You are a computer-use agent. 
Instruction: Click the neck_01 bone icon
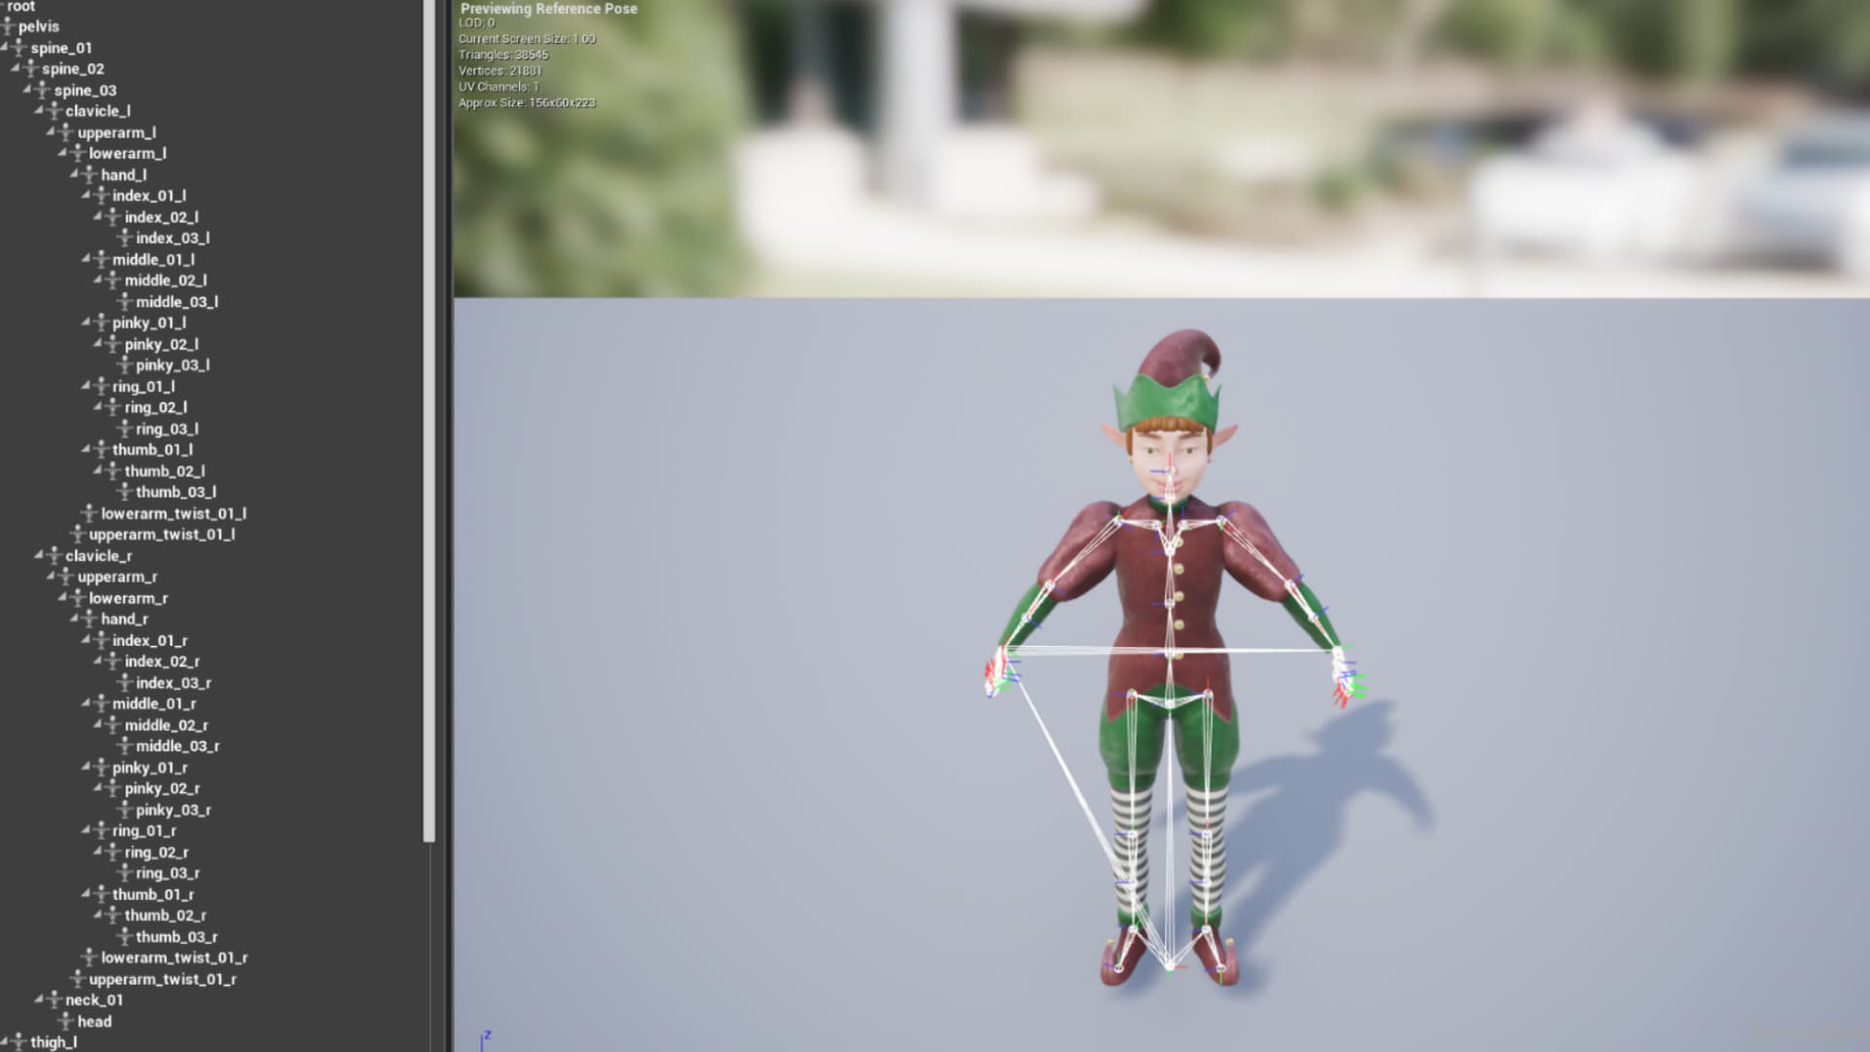[56, 999]
